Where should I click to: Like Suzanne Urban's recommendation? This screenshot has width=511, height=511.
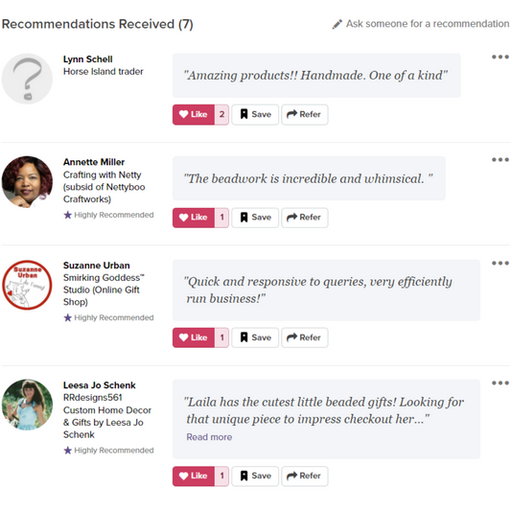(194, 337)
